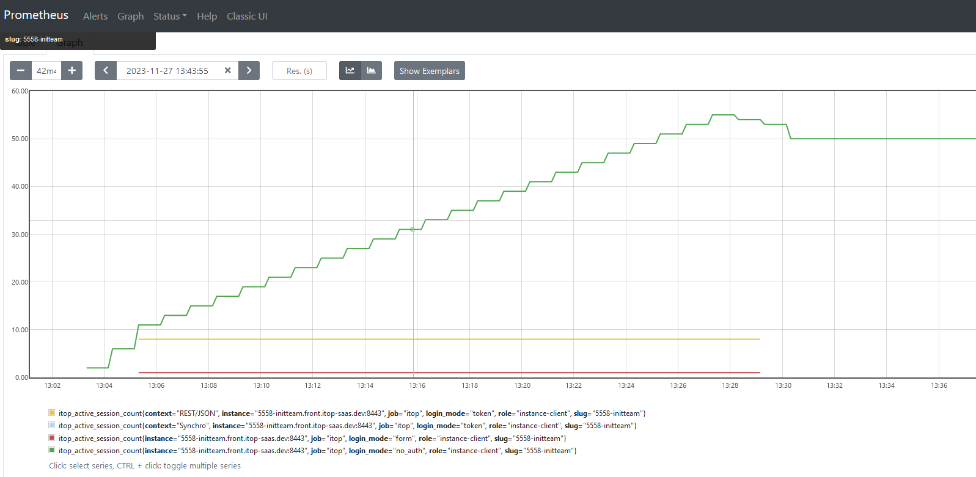Screen dimensions: 976x477
Task: Go to next end time with right chevron
Action: coord(249,71)
